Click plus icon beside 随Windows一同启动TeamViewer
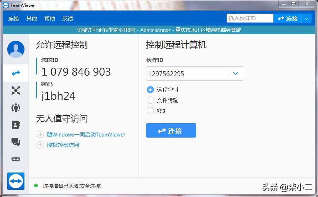The height and width of the screenshot is (197, 318). (x=40, y=134)
